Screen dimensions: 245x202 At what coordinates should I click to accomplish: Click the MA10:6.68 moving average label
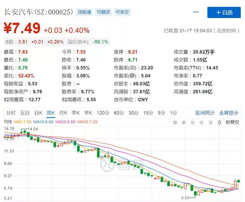click(x=43, y=122)
